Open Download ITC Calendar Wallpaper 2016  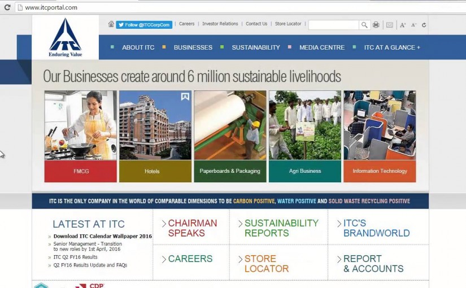(x=103, y=236)
